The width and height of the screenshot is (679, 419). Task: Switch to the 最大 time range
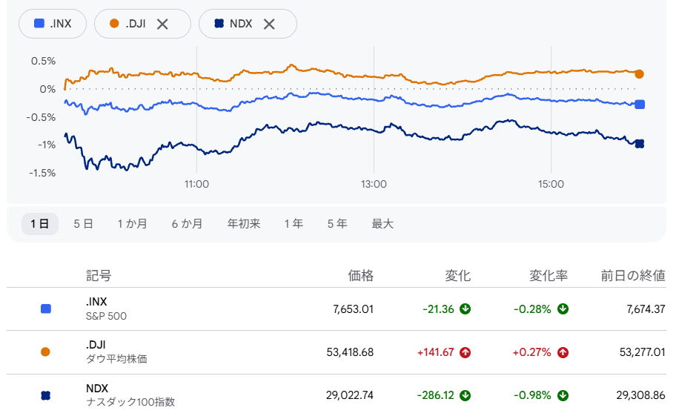[382, 224]
